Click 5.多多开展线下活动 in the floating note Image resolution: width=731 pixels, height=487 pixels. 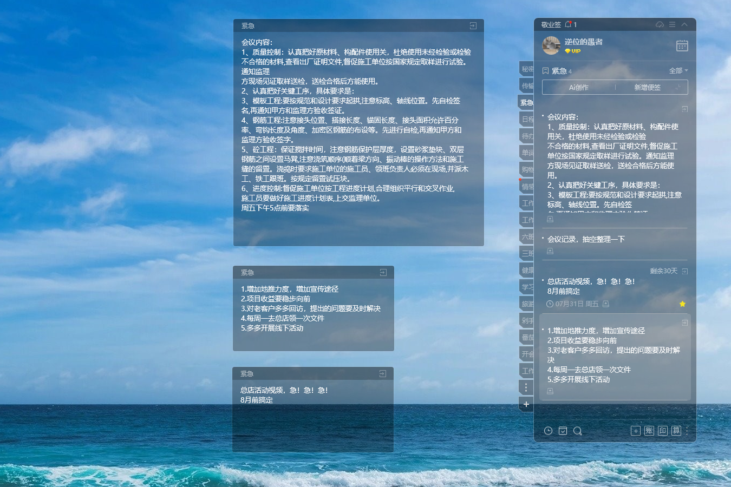(272, 328)
